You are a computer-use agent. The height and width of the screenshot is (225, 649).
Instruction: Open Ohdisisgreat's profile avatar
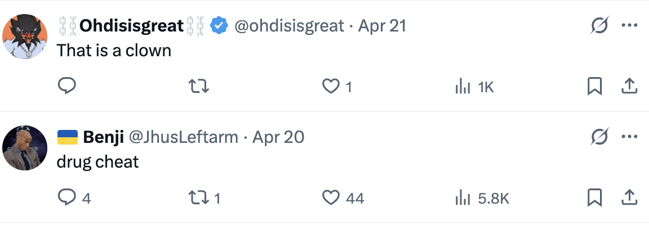tap(25, 36)
